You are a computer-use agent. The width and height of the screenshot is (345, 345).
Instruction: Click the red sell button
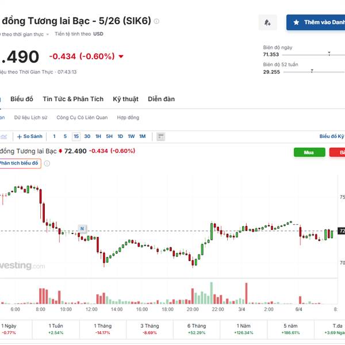pos(338,152)
